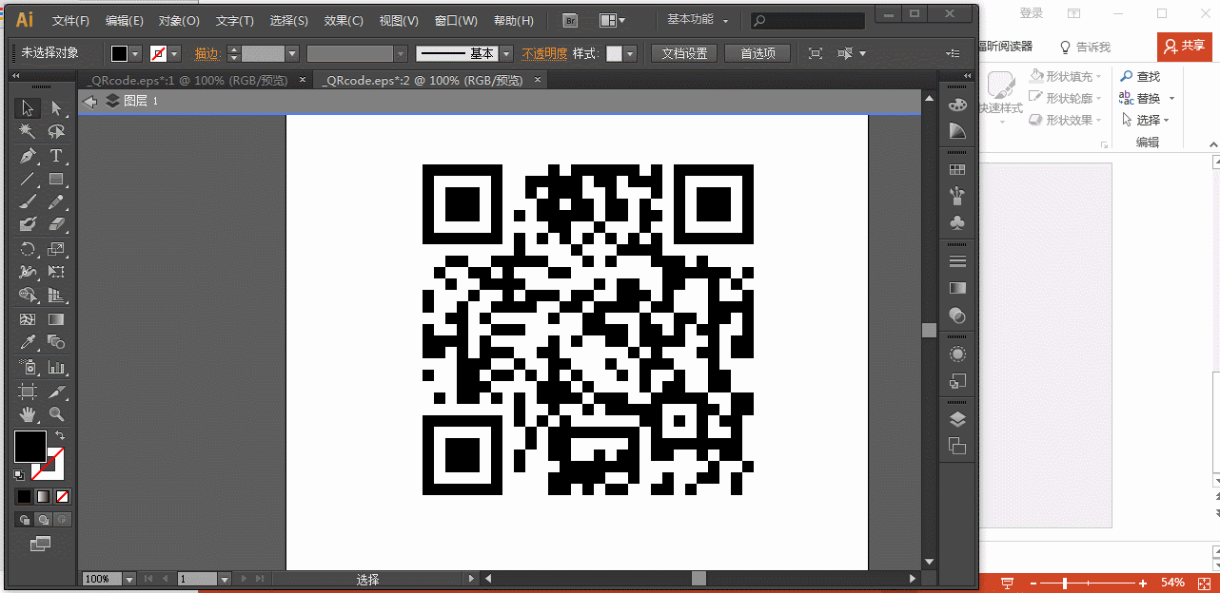This screenshot has height=593, width=1220.
Task: Open the 效果(C) menu
Action: [x=343, y=20]
